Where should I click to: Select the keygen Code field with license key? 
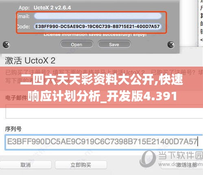click(x=98, y=26)
